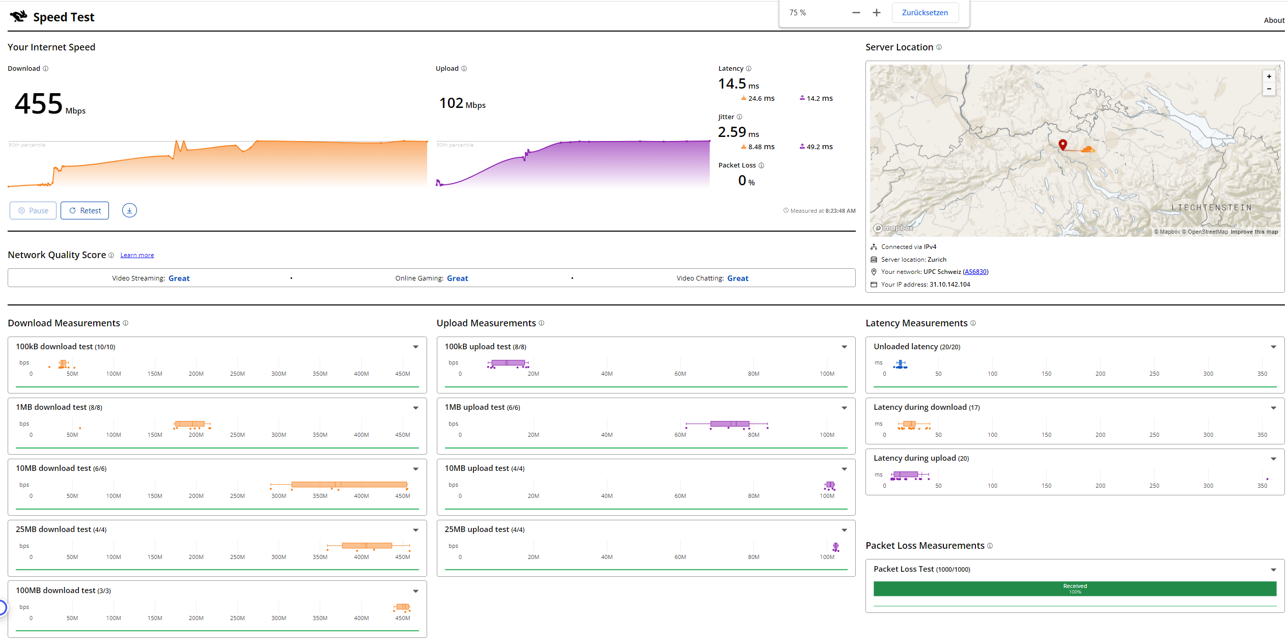Click the 10MB download test box plot
Image resolution: width=1288 pixels, height=644 pixels.
(339, 485)
